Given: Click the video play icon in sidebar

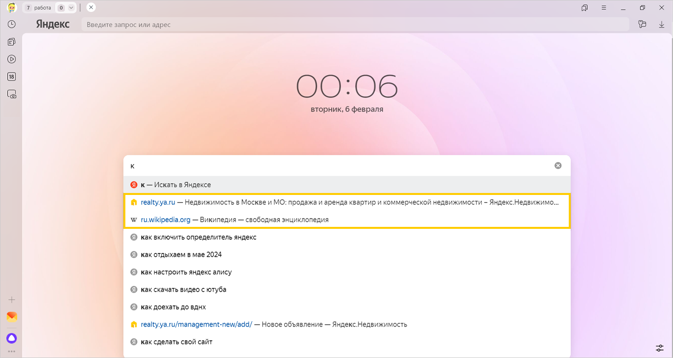Looking at the screenshot, I should (11, 59).
